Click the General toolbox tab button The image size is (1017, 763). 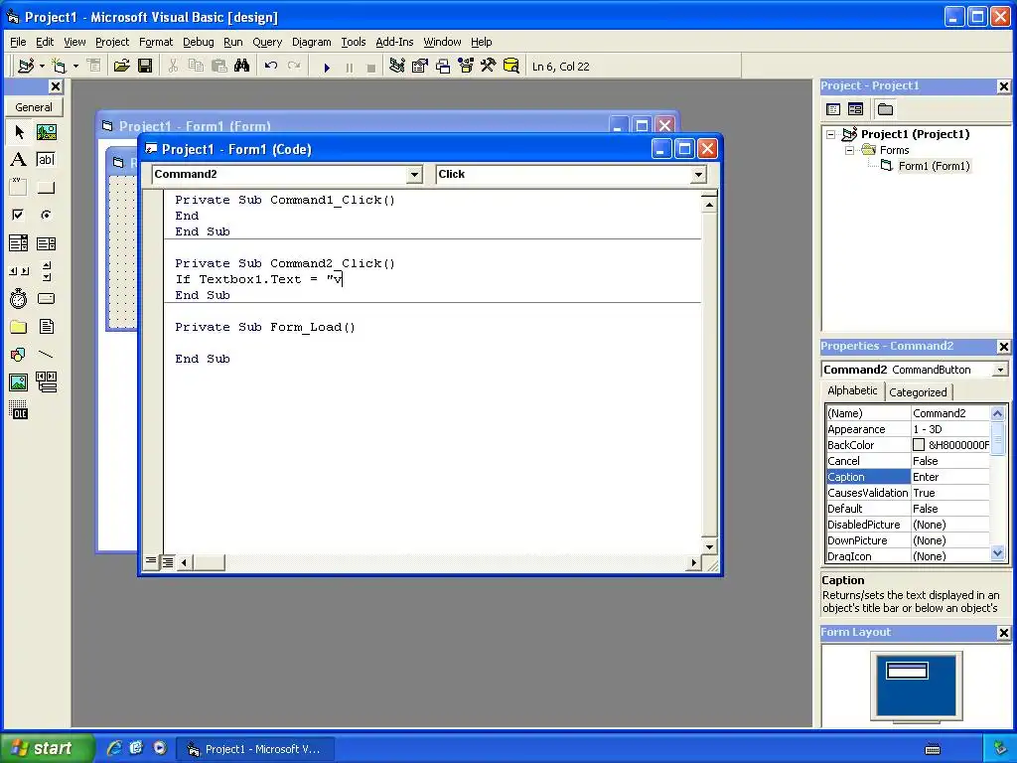point(34,107)
